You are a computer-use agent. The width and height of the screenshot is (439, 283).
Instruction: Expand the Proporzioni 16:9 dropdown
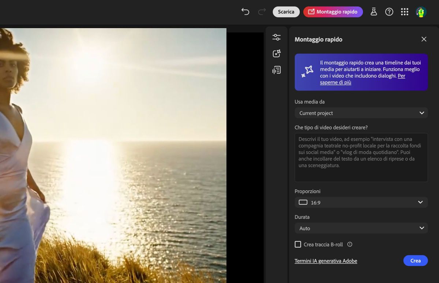pyautogui.click(x=361, y=202)
